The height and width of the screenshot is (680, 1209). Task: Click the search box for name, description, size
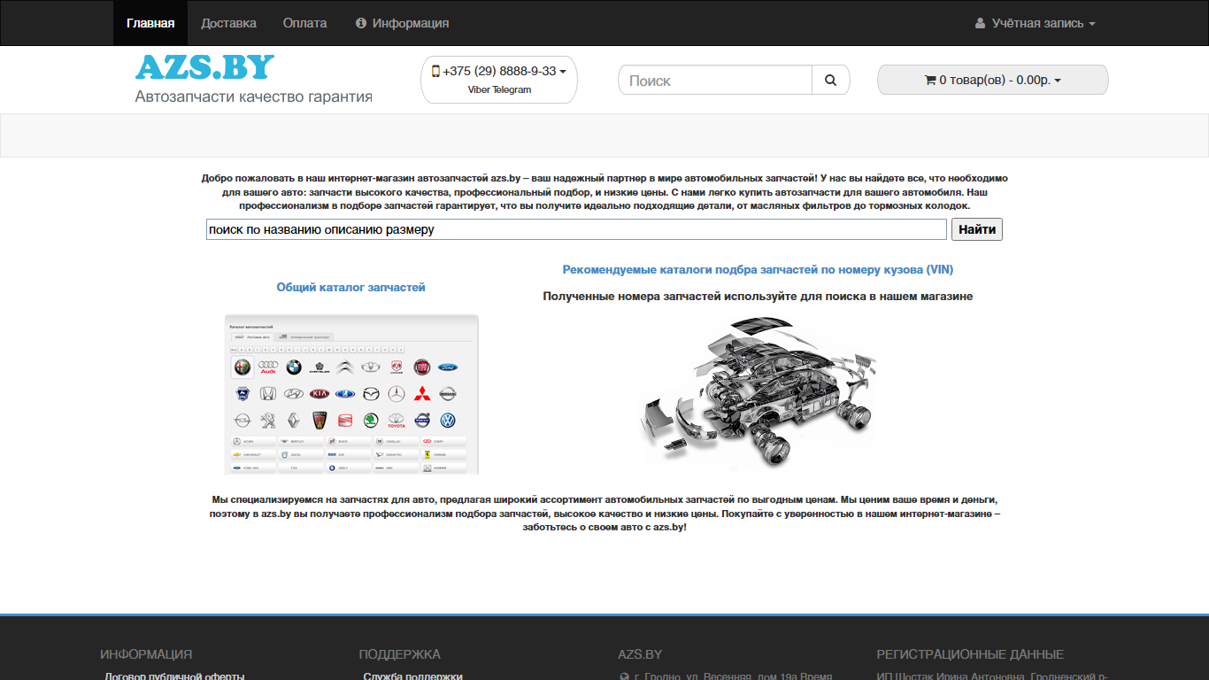(576, 229)
